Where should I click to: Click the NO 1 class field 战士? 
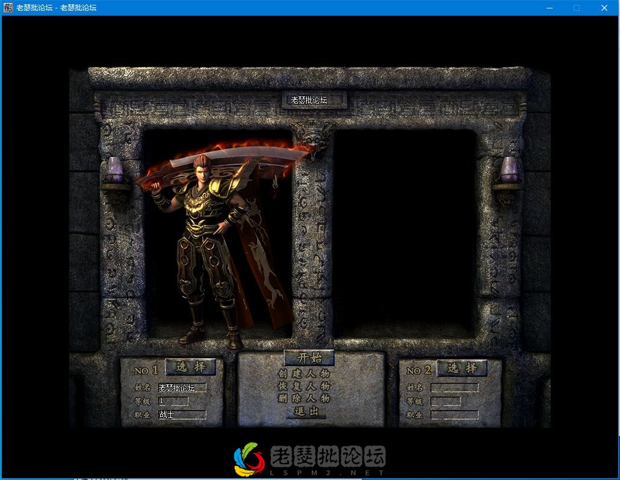click(182, 414)
